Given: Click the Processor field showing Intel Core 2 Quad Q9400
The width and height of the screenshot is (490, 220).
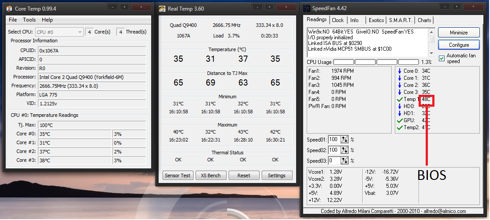Looking at the screenshot, I should [92, 77].
